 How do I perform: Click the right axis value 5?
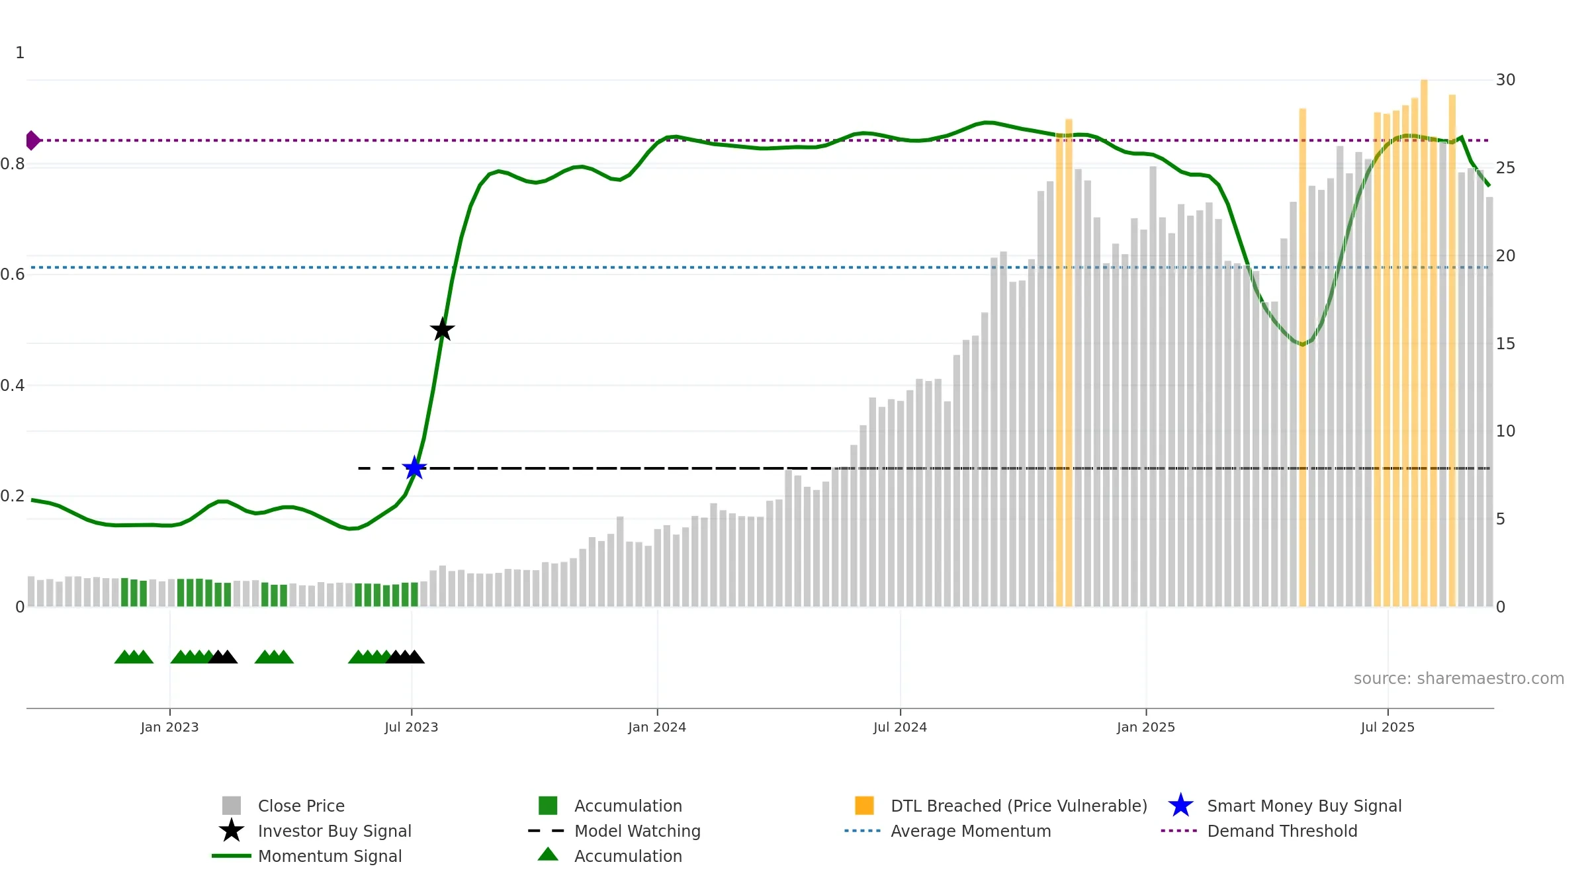point(1501,519)
